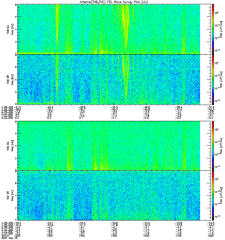The image size is (225, 240).
Task: Click the PSD [nT²/Hz] label of THB B∥ color bar
Action: [221, 79]
